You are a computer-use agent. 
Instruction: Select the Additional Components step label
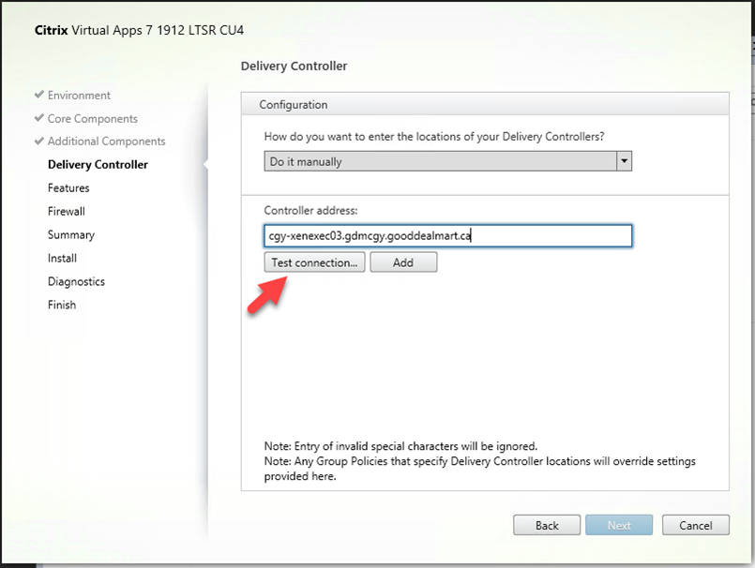[x=106, y=142]
